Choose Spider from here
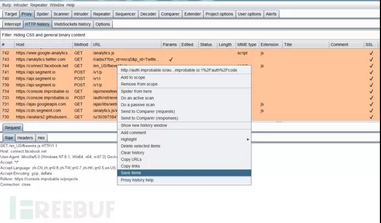The image size is (381, 223). [x=184, y=91]
